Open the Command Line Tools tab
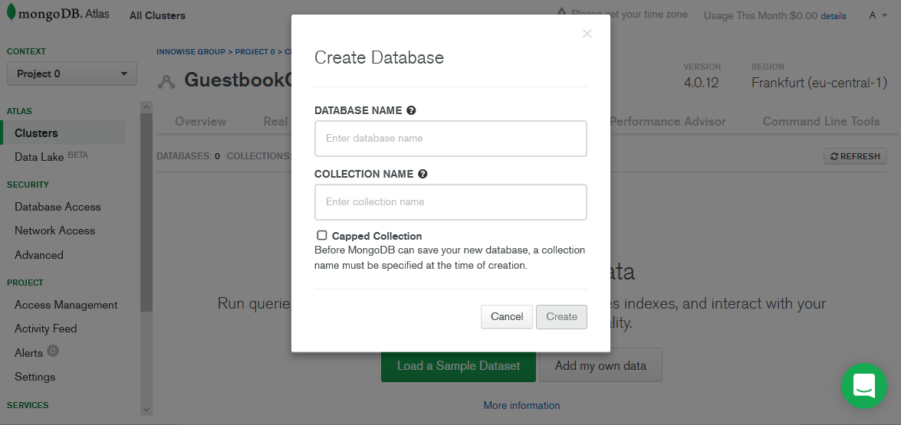This screenshot has width=901, height=425. (x=821, y=121)
